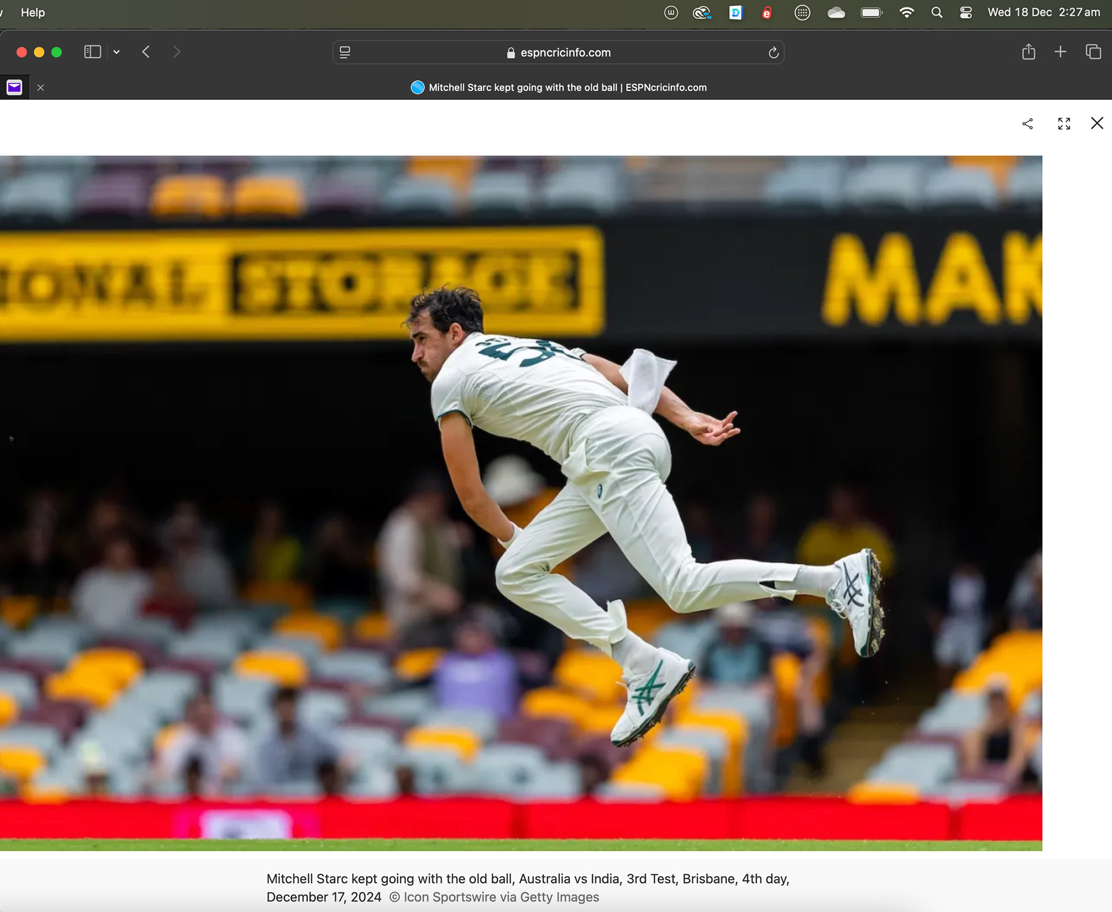The height and width of the screenshot is (912, 1112).
Task: Go forward to next page
Action: tap(177, 52)
